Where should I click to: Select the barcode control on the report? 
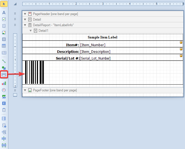pos(34,72)
